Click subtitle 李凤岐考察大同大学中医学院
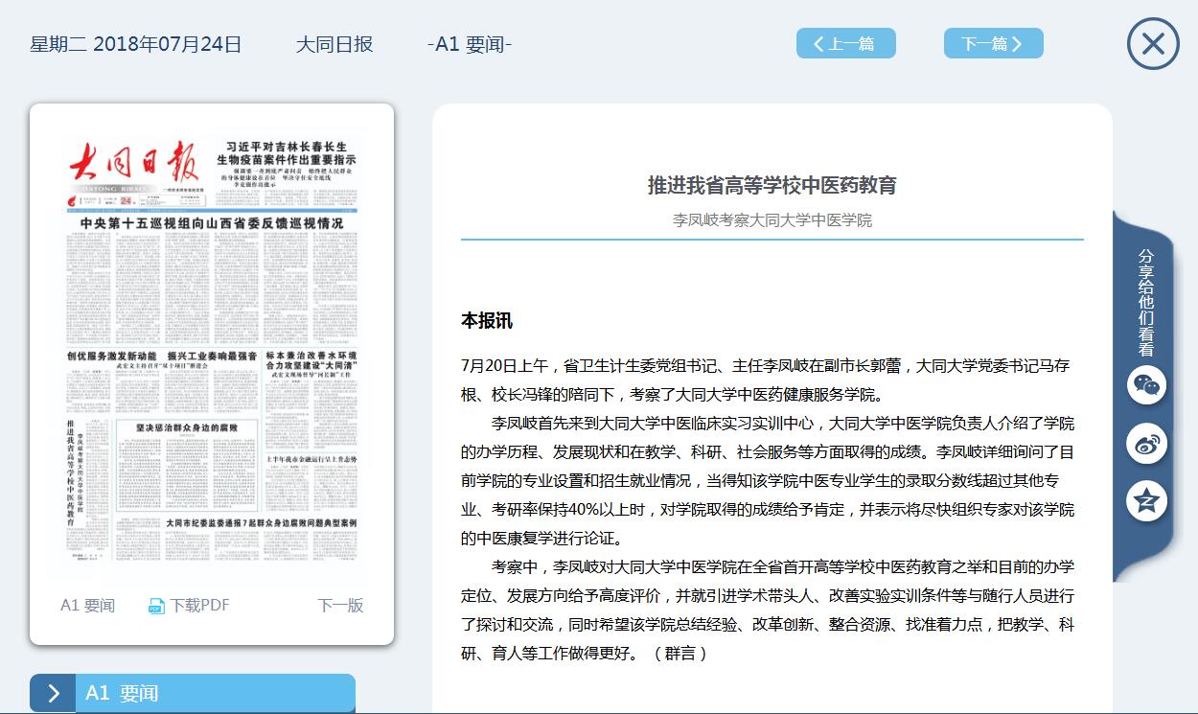1198x714 pixels. click(x=772, y=219)
